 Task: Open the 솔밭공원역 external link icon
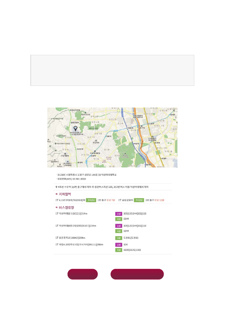point(120,200)
